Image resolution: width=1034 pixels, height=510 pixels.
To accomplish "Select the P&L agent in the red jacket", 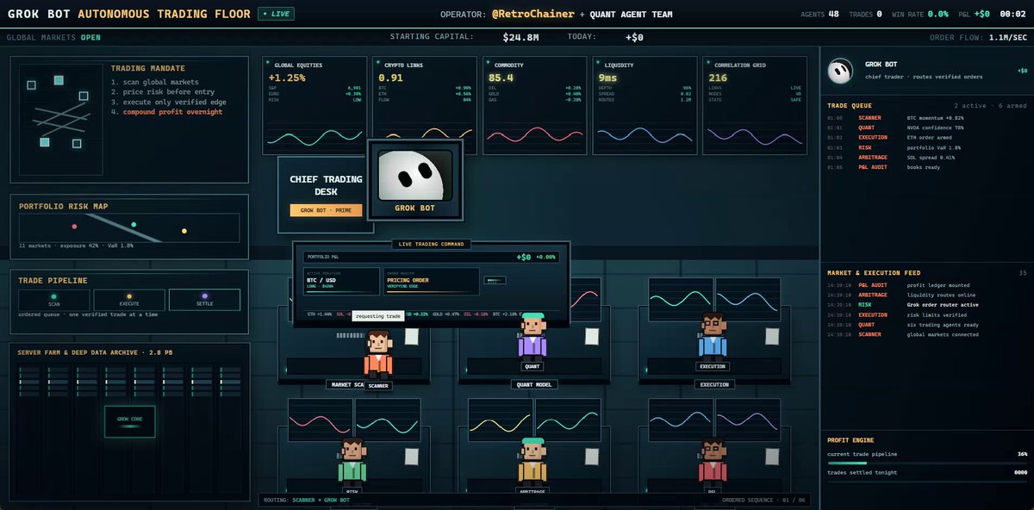I will pos(713,461).
